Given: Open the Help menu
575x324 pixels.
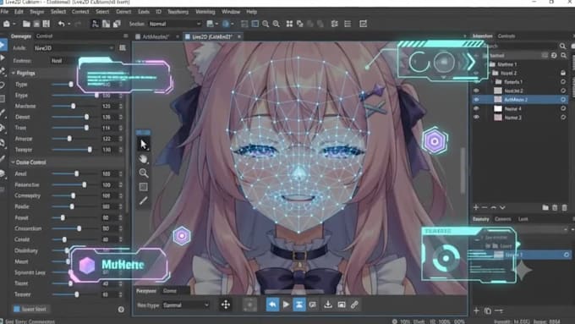Looking at the screenshot, I should coord(252,12).
